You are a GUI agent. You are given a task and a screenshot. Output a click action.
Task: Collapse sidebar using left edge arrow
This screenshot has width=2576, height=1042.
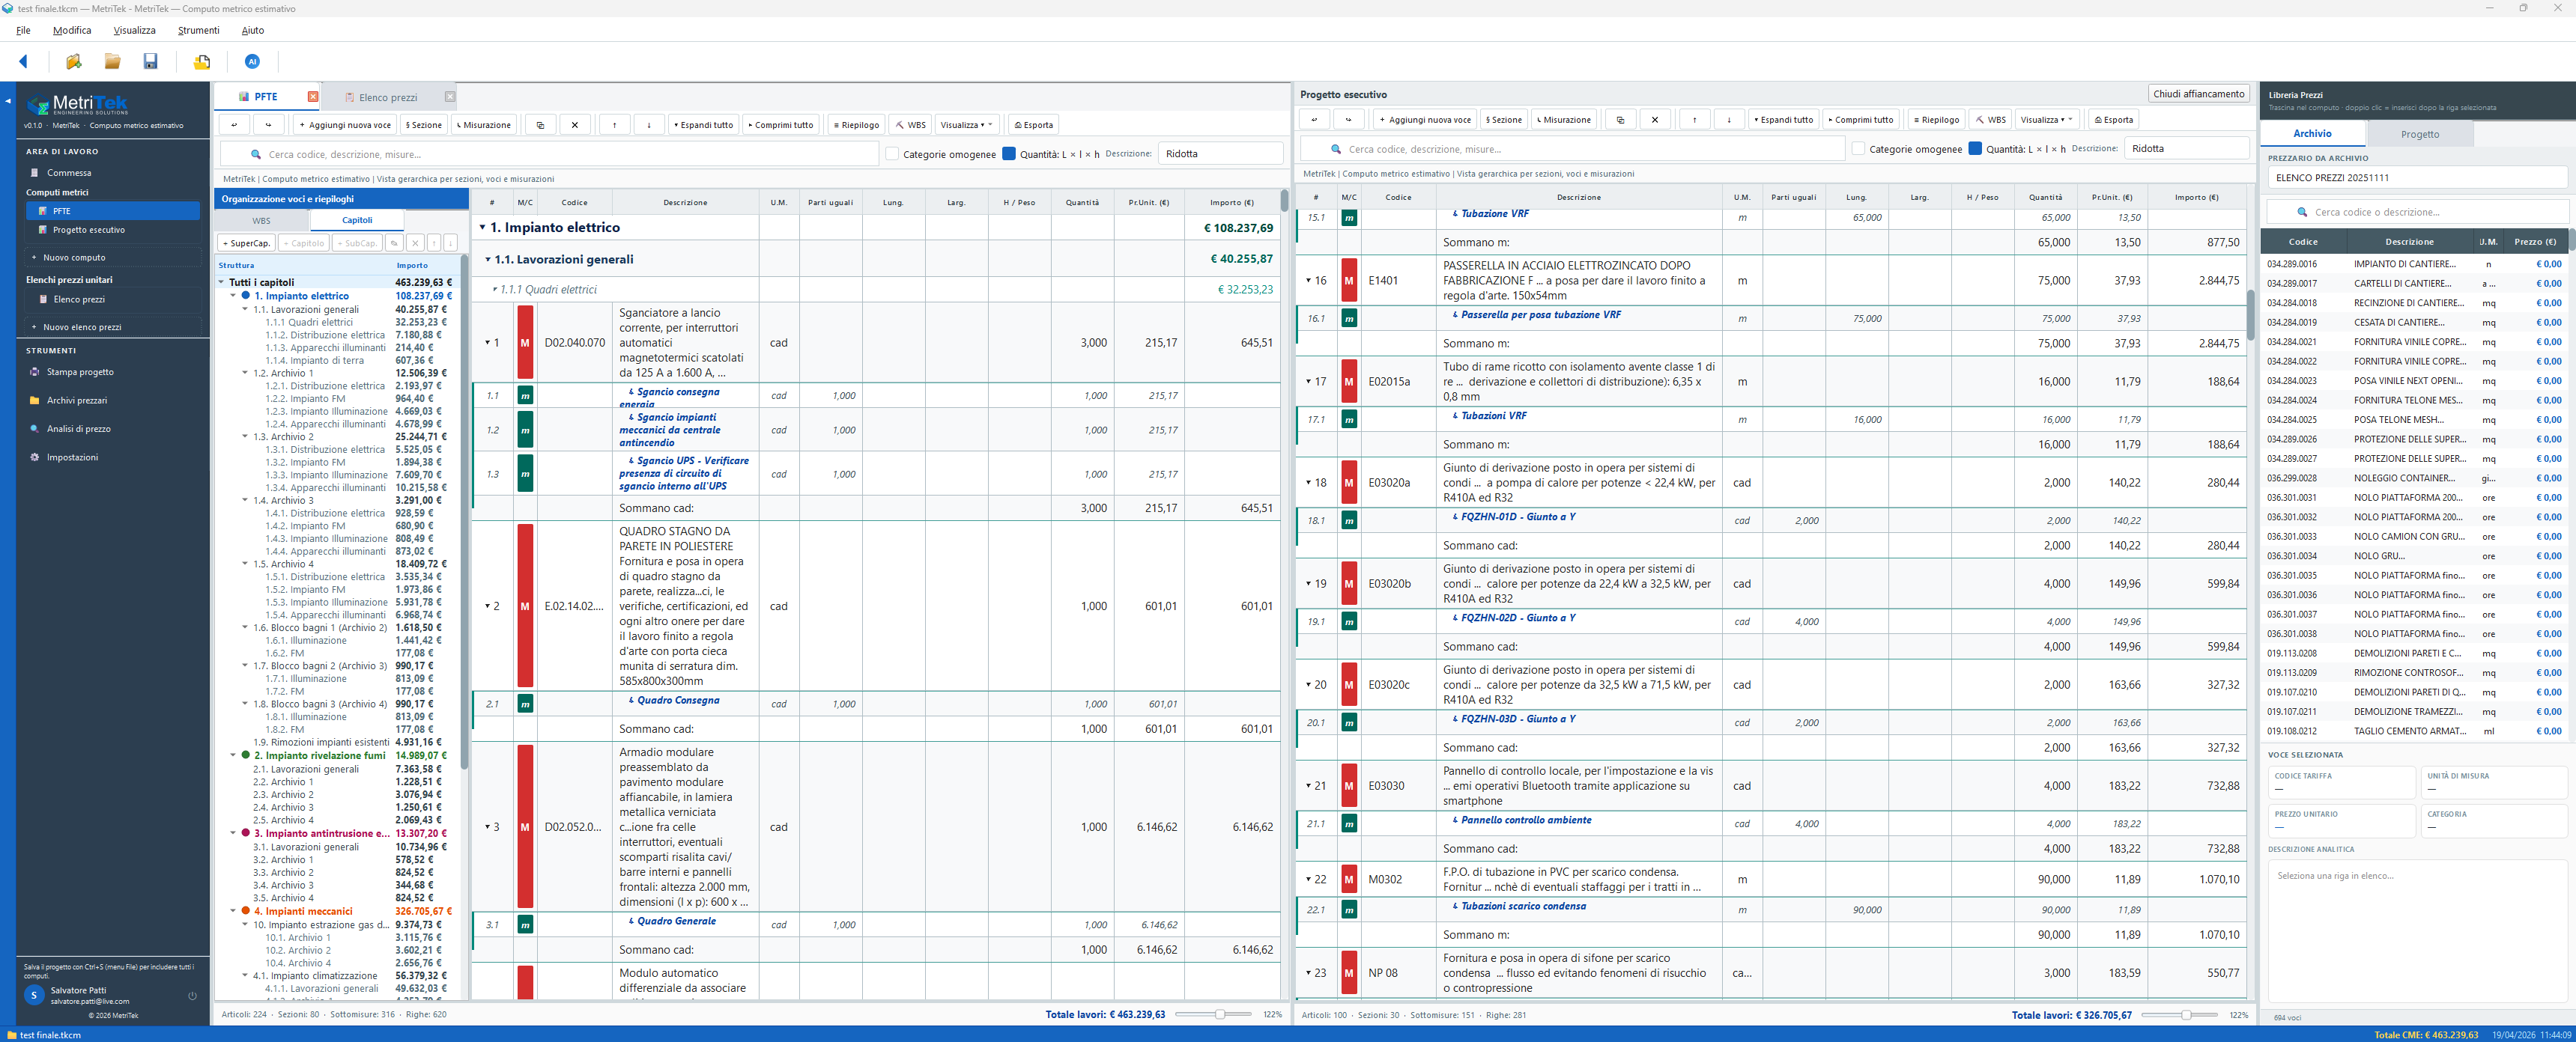click(7, 101)
